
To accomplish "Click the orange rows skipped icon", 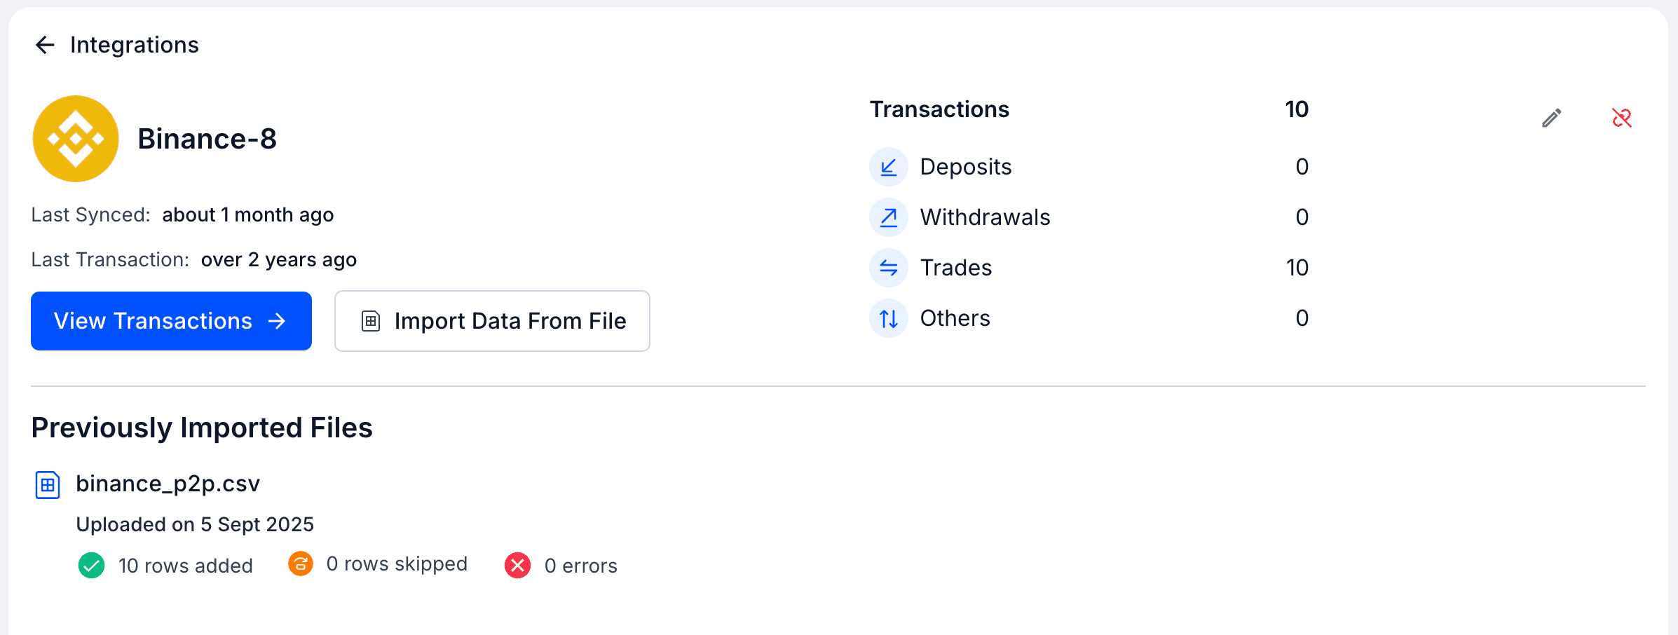I will point(300,564).
